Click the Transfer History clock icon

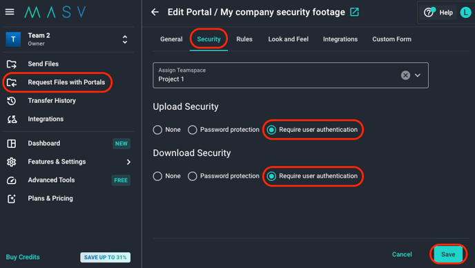pos(12,101)
